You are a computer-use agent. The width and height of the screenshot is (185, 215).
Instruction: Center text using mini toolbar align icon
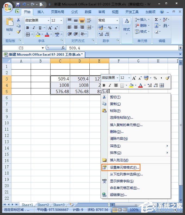pos(116,85)
